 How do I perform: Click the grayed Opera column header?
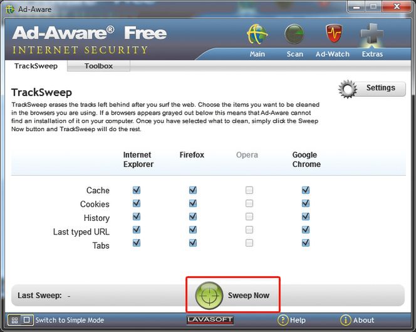click(x=247, y=155)
